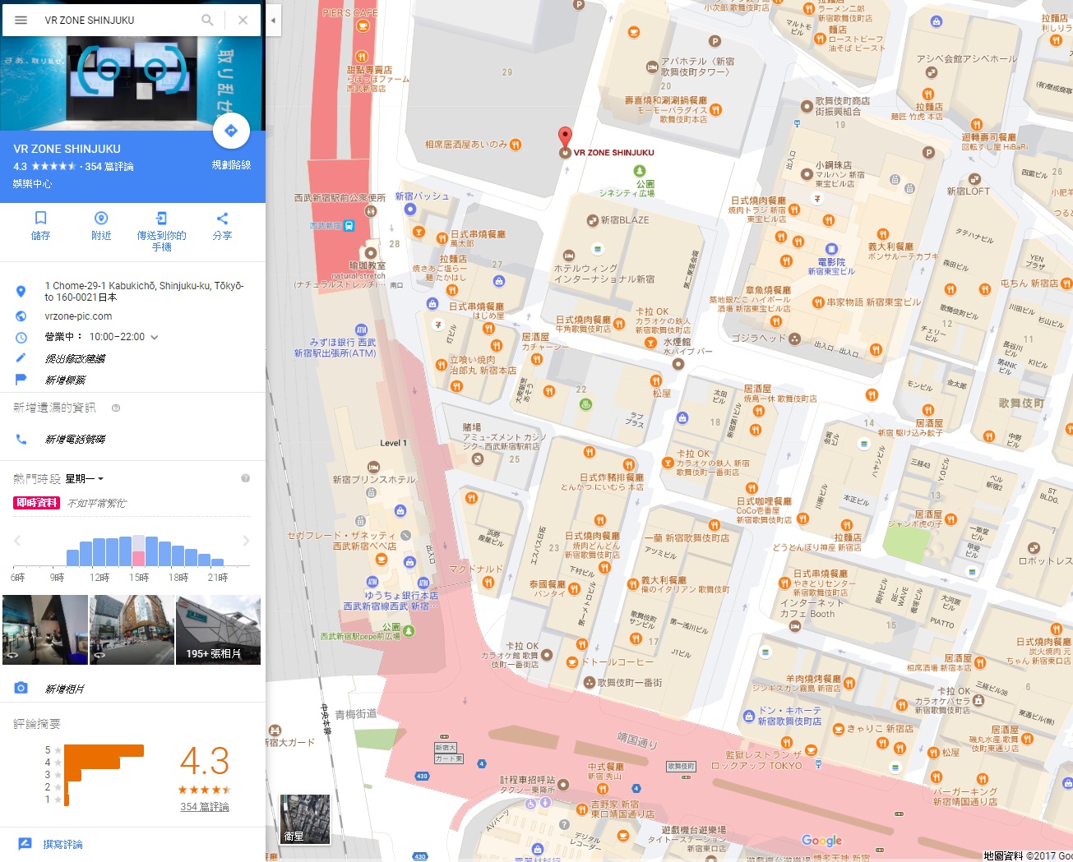Change day with 星期一 dropdown
This screenshot has height=862, width=1073.
pyautogui.click(x=85, y=478)
